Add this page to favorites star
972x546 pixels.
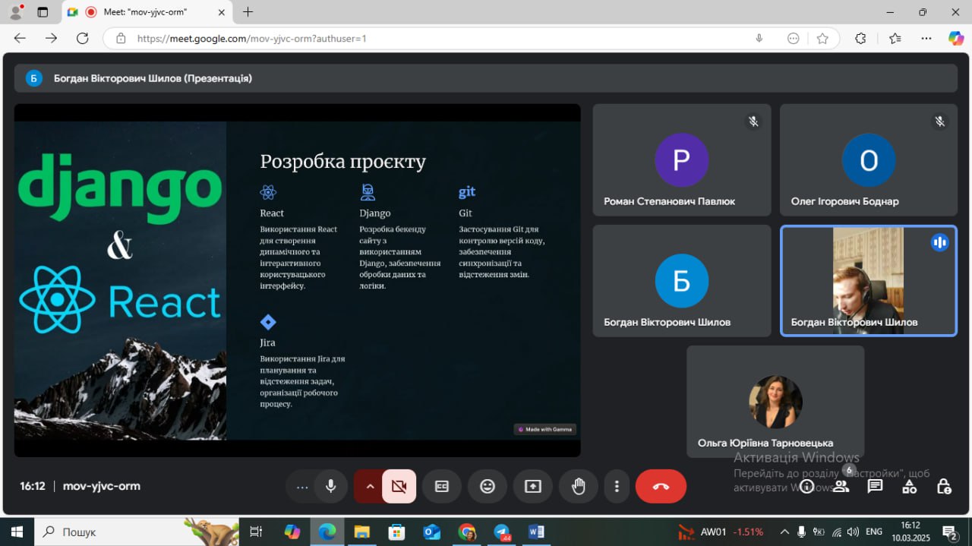[822, 38]
